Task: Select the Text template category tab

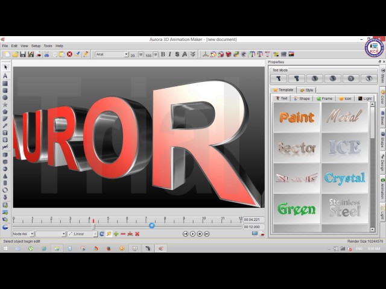Action: coord(282,98)
